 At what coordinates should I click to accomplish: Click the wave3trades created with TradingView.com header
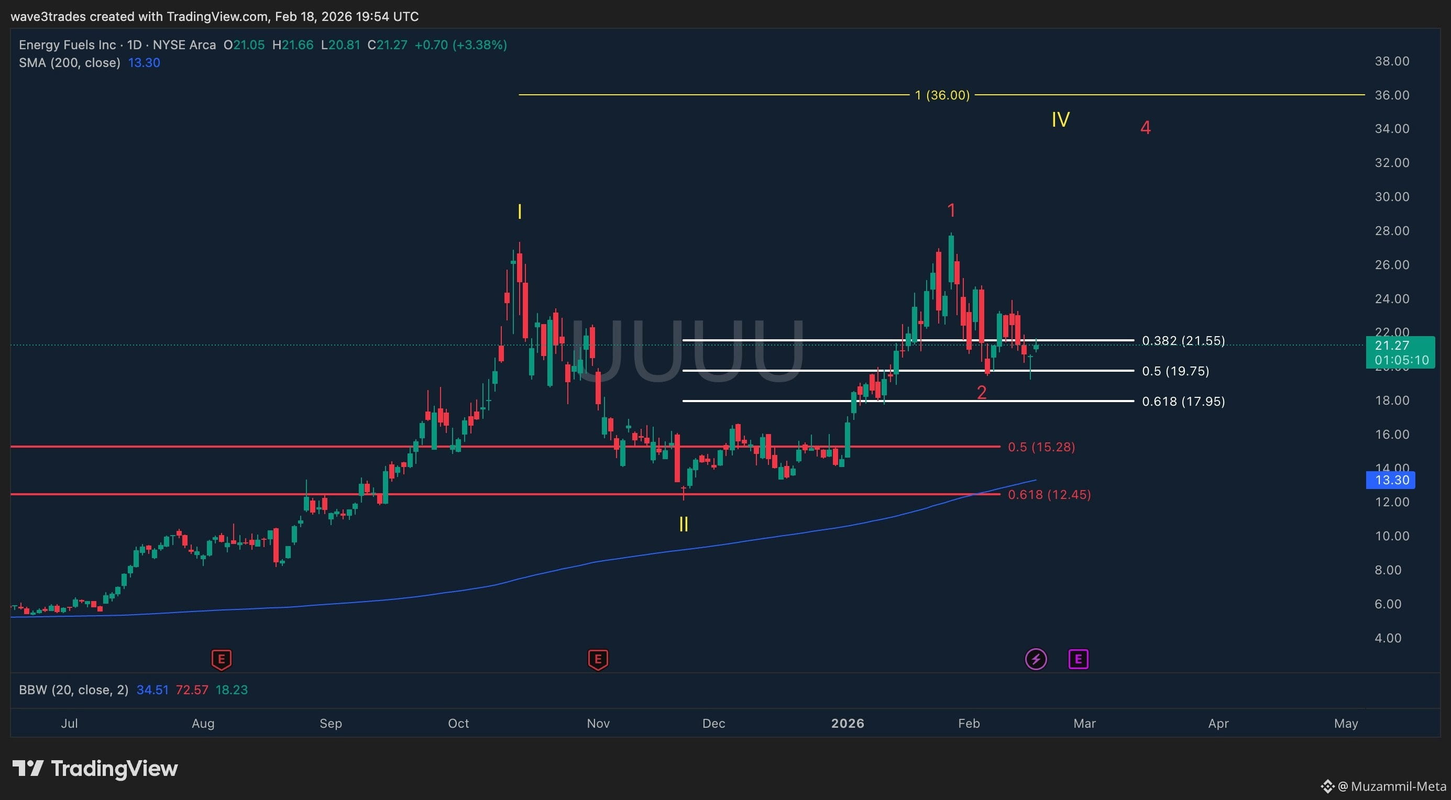point(215,17)
